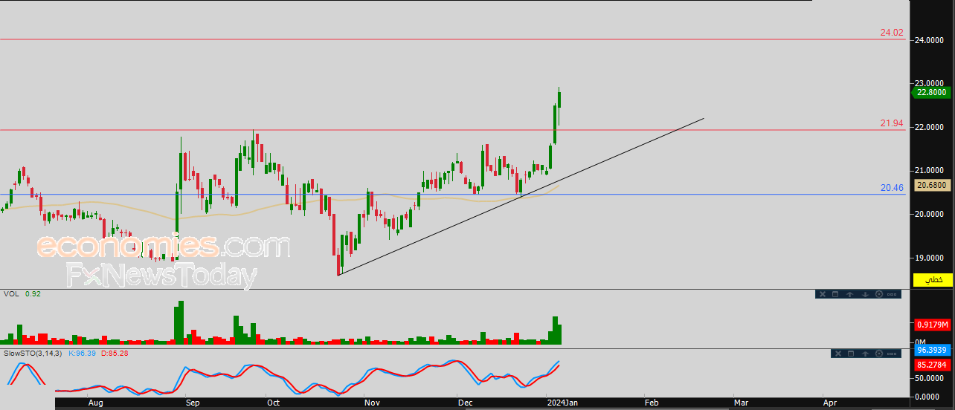This screenshot has height=410, width=955.
Task: Click the yellow خطي scale button
Action: coord(933,280)
